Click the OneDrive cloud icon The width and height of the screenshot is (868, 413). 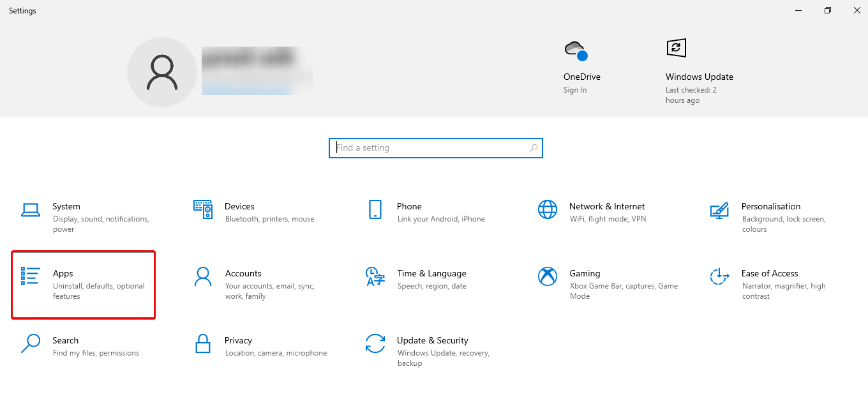click(x=574, y=49)
